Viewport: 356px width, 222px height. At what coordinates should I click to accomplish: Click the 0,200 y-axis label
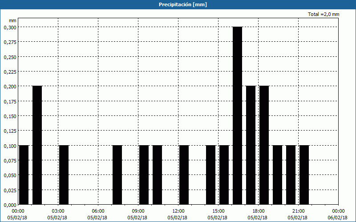[x=10, y=87]
